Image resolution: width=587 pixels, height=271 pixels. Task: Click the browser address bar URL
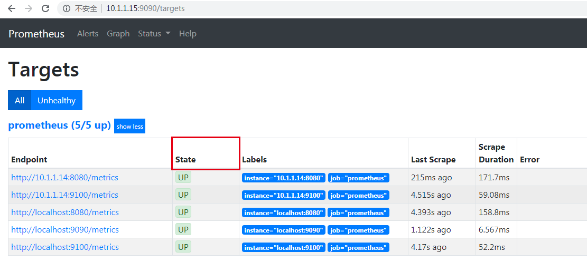click(x=145, y=8)
